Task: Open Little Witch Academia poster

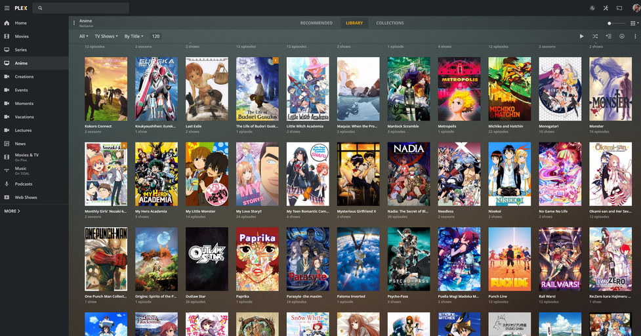Action: (308, 89)
